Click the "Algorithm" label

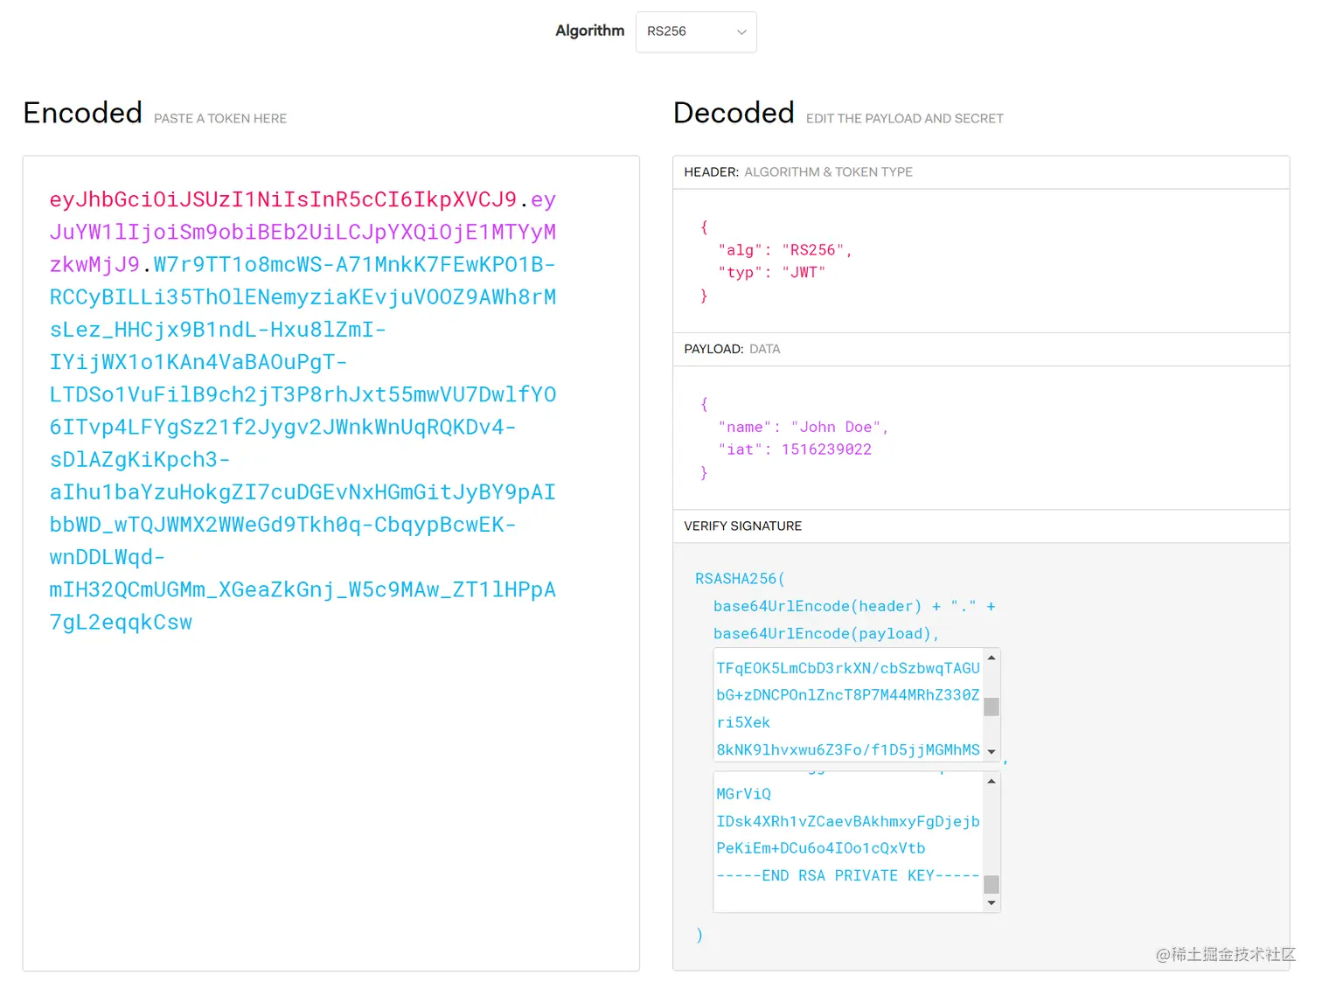coord(590,31)
